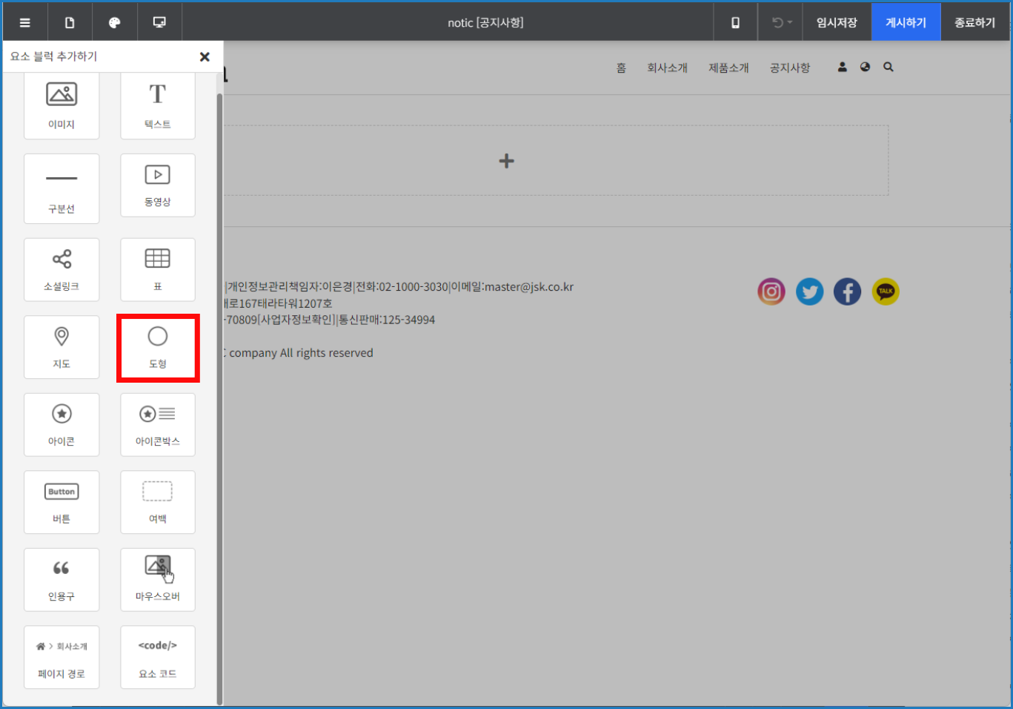Add a 지도 map element
The width and height of the screenshot is (1013, 709).
tap(62, 347)
